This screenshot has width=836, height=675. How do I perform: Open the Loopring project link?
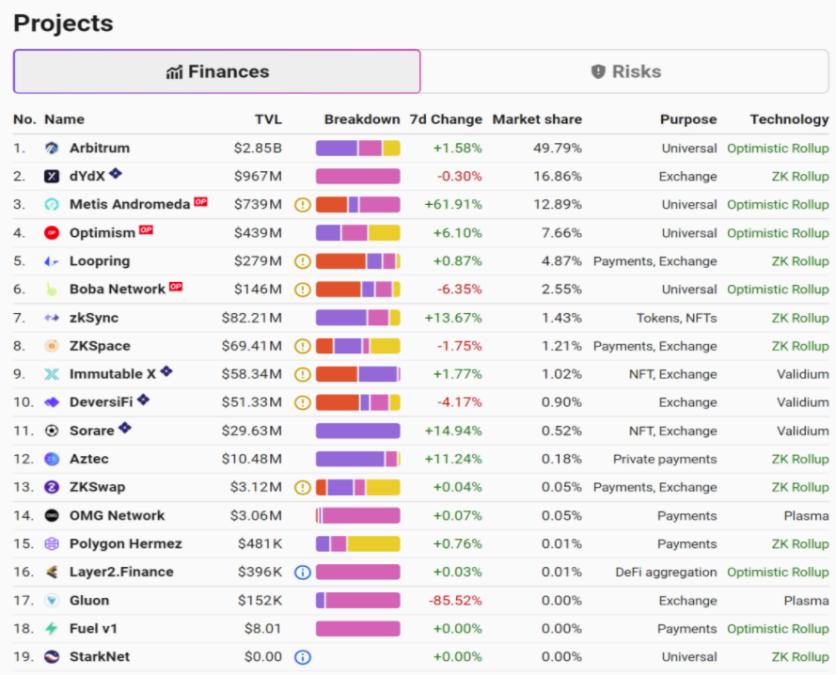click(100, 261)
